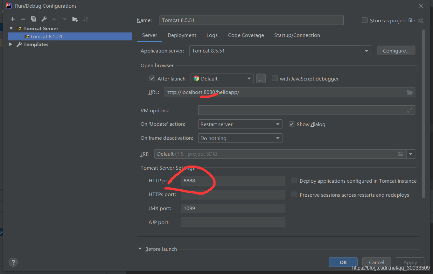The height and width of the screenshot is (274, 433).
Task: Open gear icon beside Store as project file
Action: 421,20
